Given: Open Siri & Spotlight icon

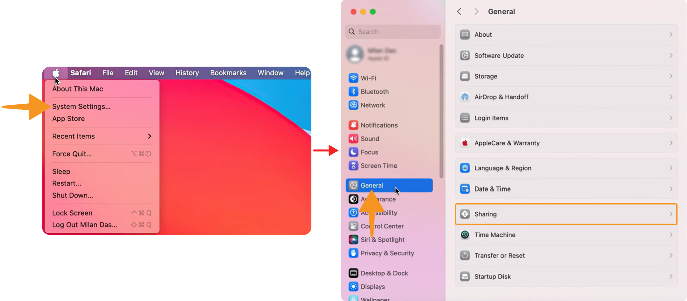Looking at the screenshot, I should [x=353, y=240].
